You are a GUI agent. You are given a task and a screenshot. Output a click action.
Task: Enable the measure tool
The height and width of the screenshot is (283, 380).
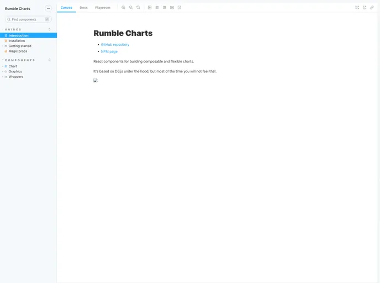click(172, 8)
